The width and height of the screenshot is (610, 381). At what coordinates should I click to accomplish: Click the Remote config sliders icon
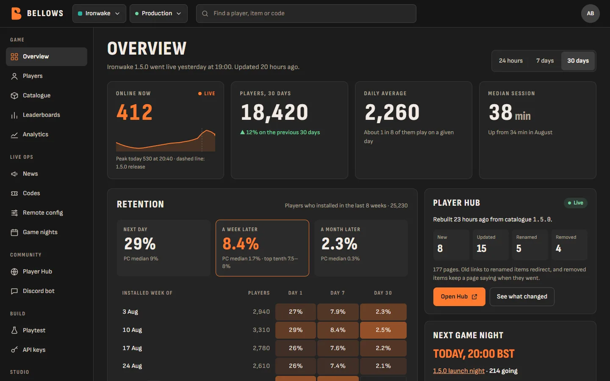pyautogui.click(x=14, y=213)
